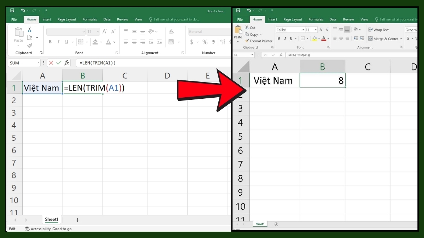Click the Copy icon on the ribbon
The image size is (424, 238).
pyautogui.click(x=247, y=34)
